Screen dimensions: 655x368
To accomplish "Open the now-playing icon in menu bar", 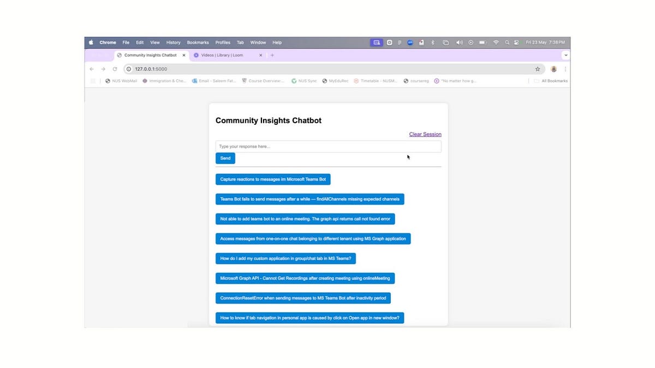I will tap(471, 43).
